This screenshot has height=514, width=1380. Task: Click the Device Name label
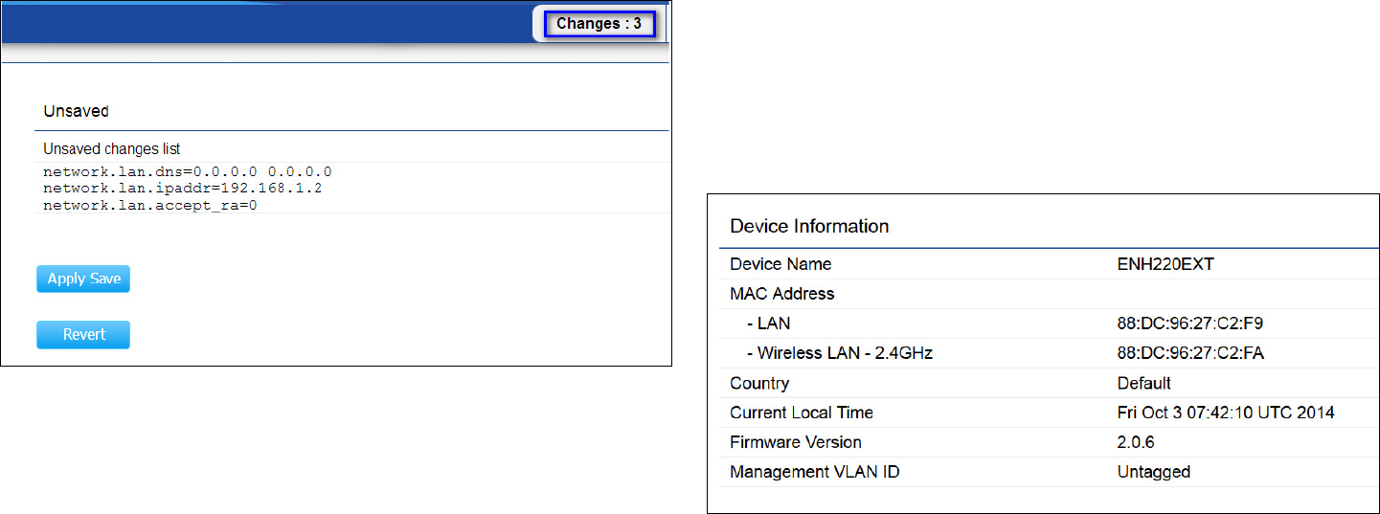(x=780, y=264)
